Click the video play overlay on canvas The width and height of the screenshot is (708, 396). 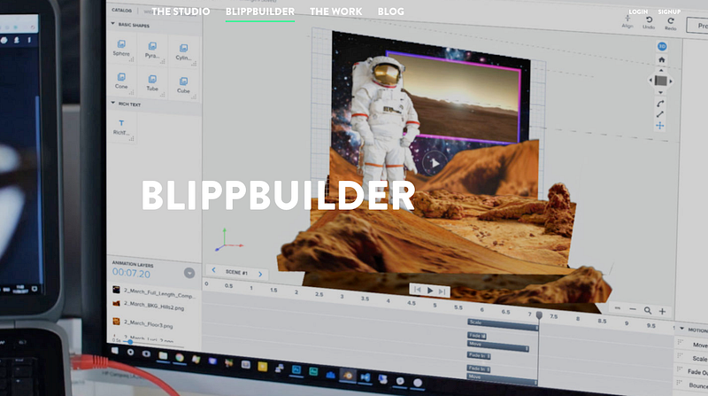point(435,163)
